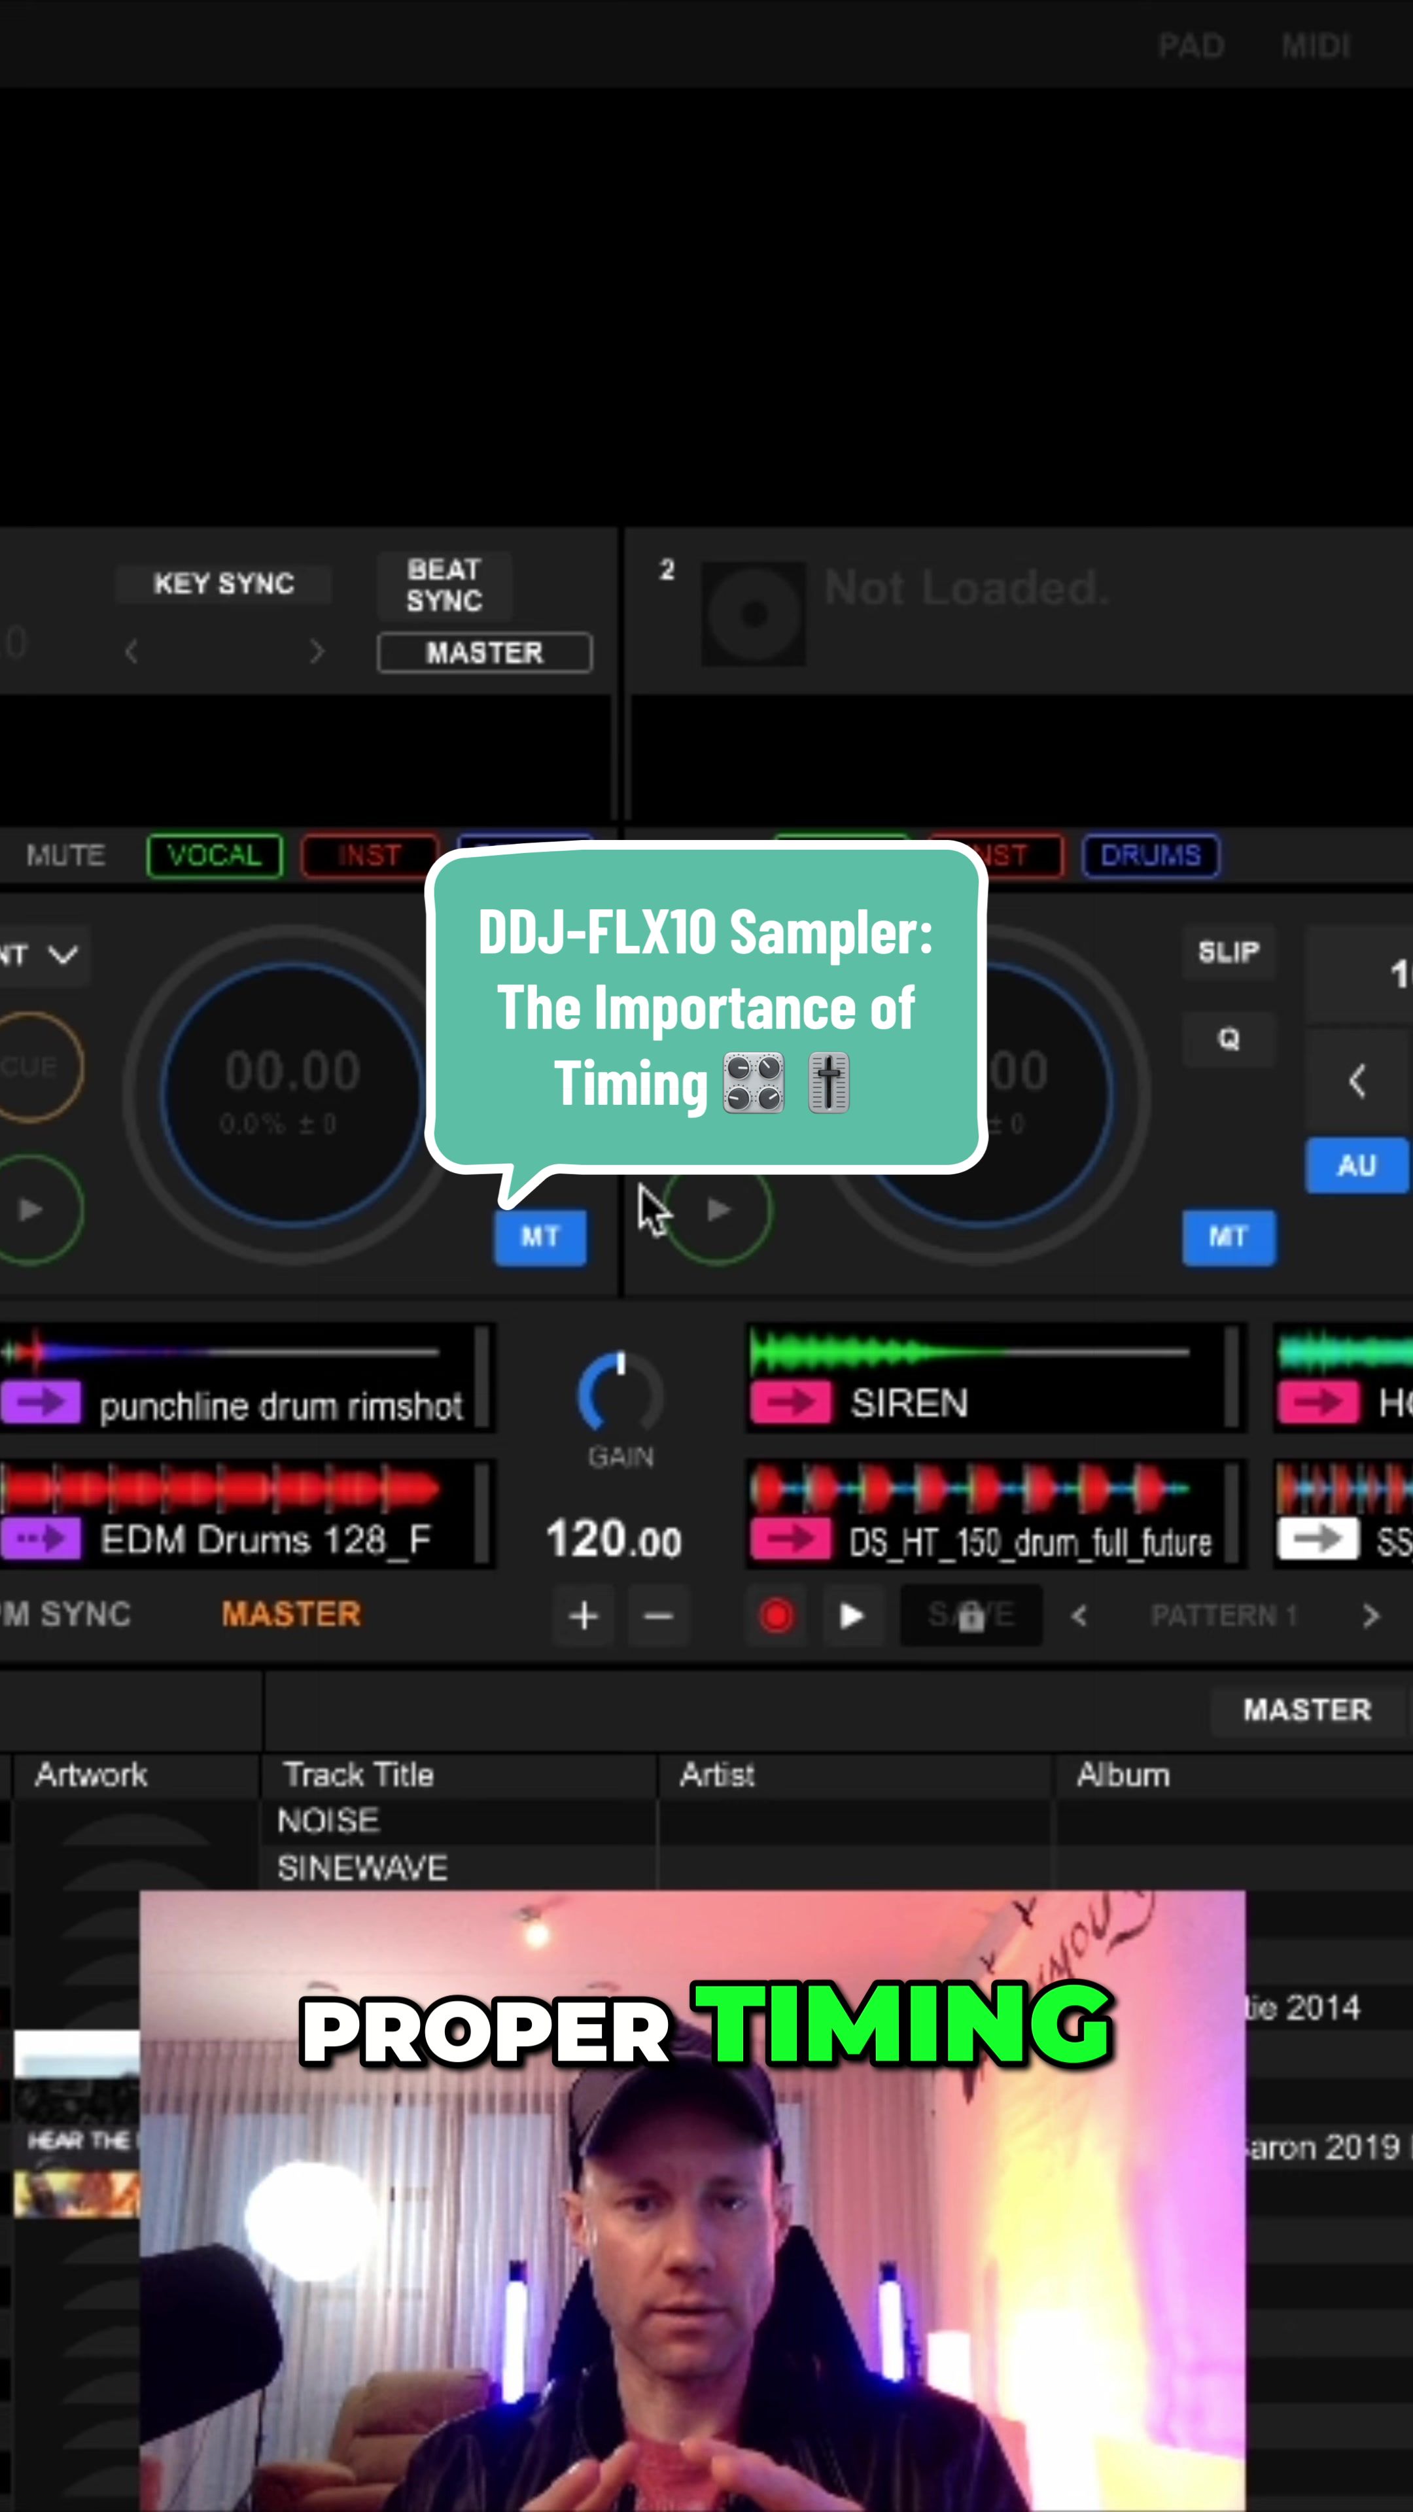Click the BPM minus button
Image resolution: width=1413 pixels, height=2512 pixels.
[x=658, y=1616]
